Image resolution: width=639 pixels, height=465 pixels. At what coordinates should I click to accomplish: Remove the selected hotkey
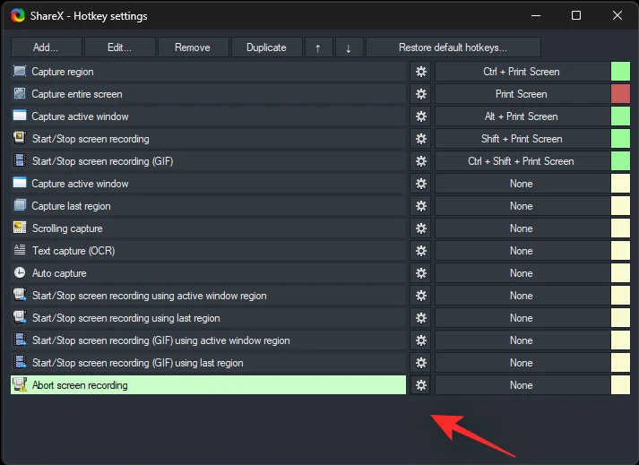point(193,47)
